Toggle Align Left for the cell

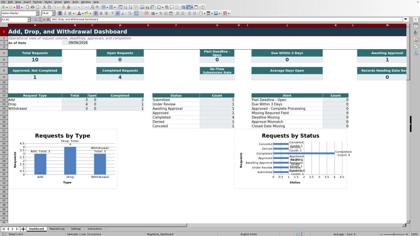point(96,13)
